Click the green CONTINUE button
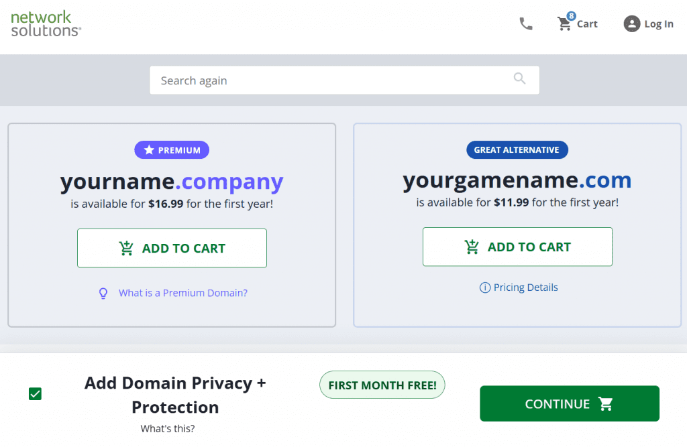 point(570,403)
